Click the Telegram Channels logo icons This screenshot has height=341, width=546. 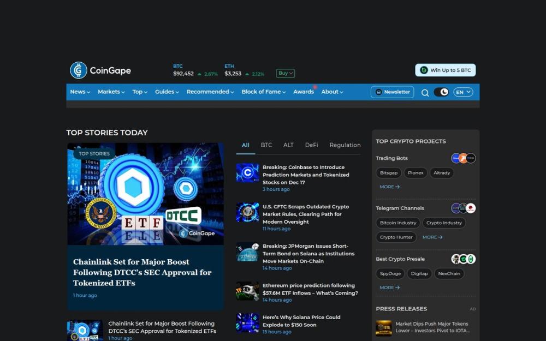463,208
